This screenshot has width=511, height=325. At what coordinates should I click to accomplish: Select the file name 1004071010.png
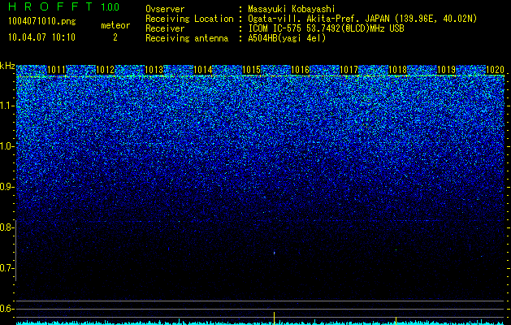click(x=42, y=21)
